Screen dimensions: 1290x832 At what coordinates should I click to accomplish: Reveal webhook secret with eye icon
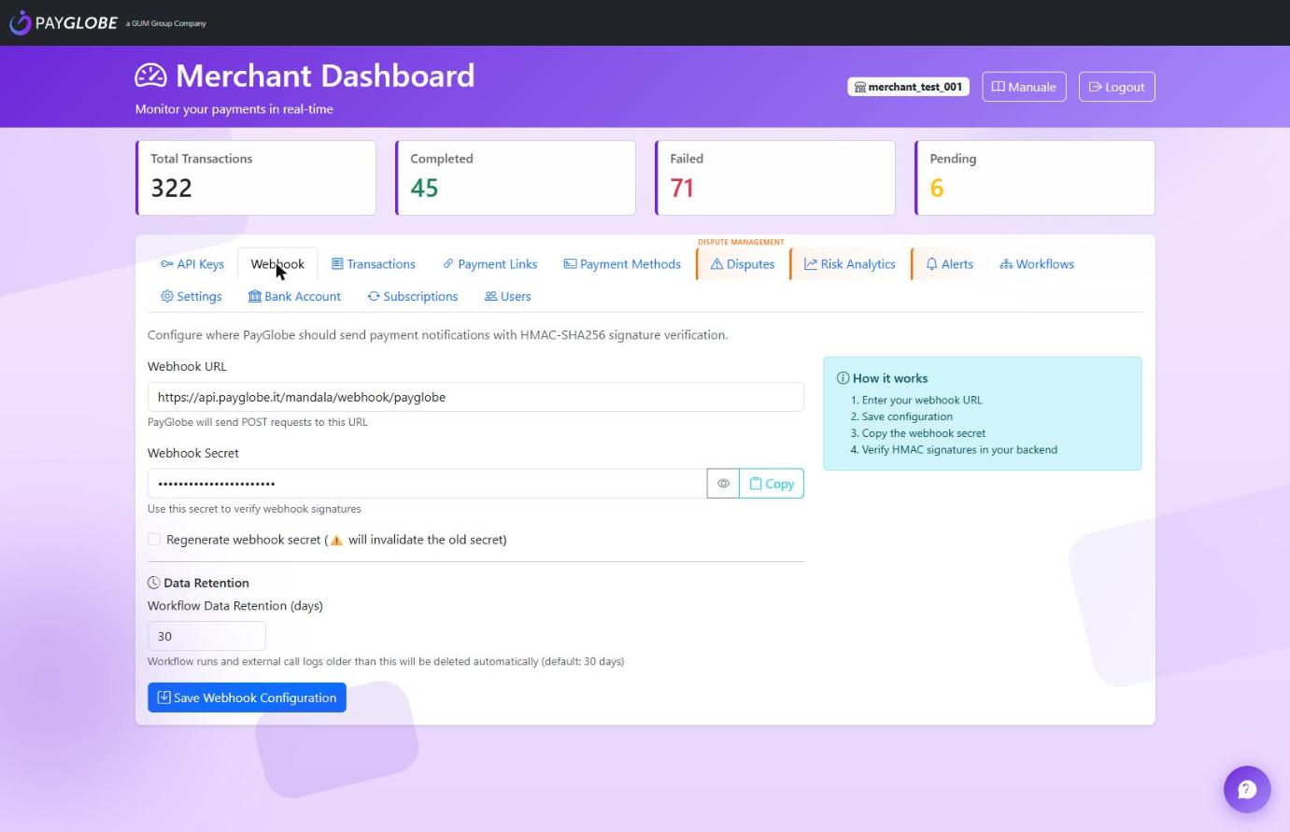[x=723, y=484]
